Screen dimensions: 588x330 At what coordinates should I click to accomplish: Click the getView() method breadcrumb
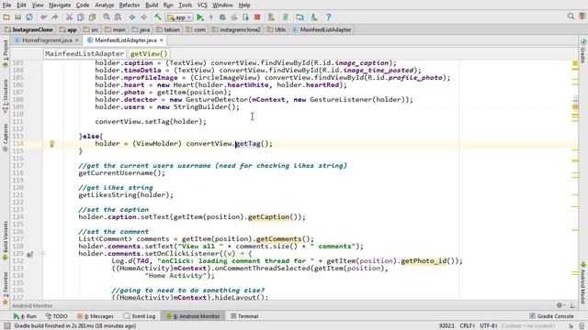[149, 53]
